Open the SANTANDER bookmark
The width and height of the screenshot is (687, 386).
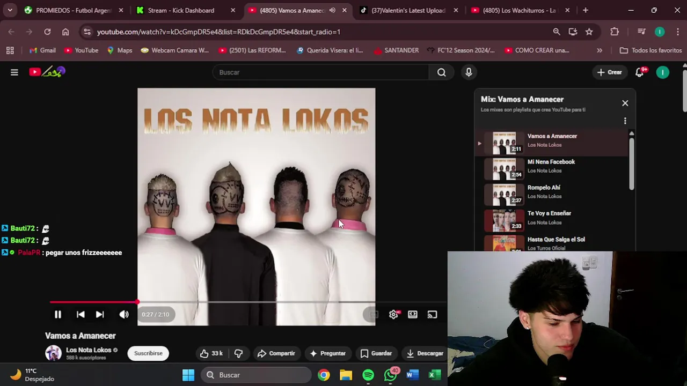point(396,50)
